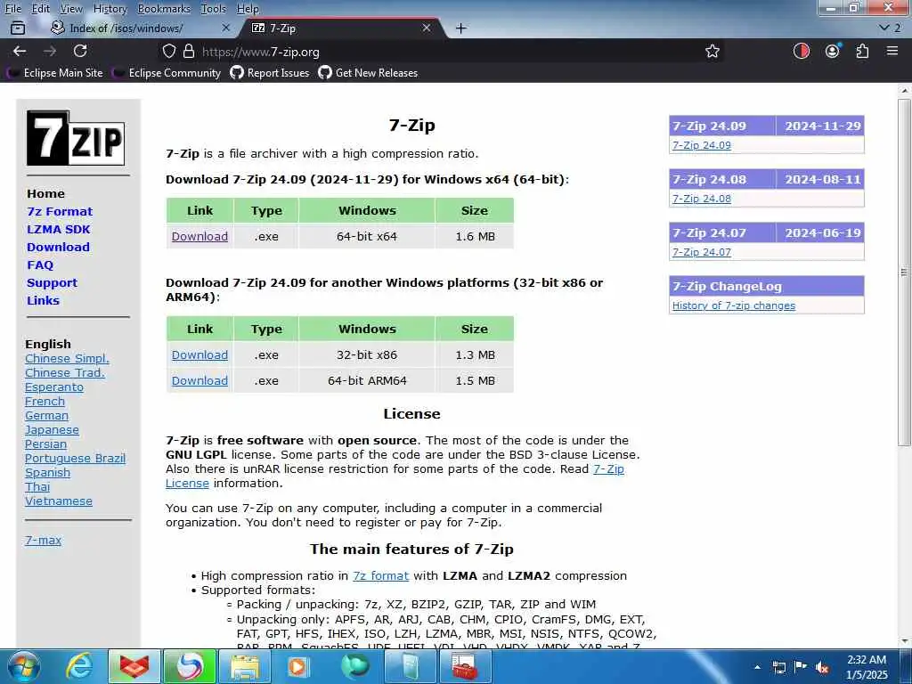Download the 64-bit ARM64 .exe installer

coord(199,380)
